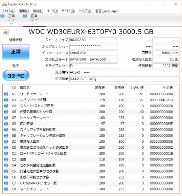Image resolution: width=182 pixels, height=196 pixels.
Task: Click the 正常 health status button
Action: (x=16, y=52)
